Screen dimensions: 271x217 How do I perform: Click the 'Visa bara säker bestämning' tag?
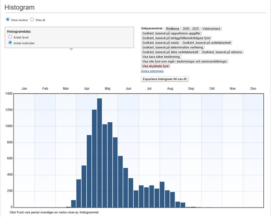pyautogui.click(x=161, y=57)
